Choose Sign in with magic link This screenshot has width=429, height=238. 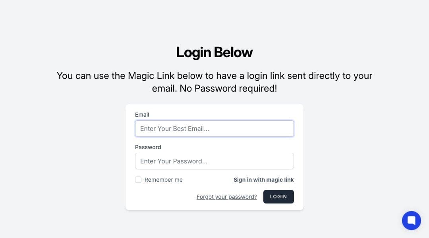(263, 180)
